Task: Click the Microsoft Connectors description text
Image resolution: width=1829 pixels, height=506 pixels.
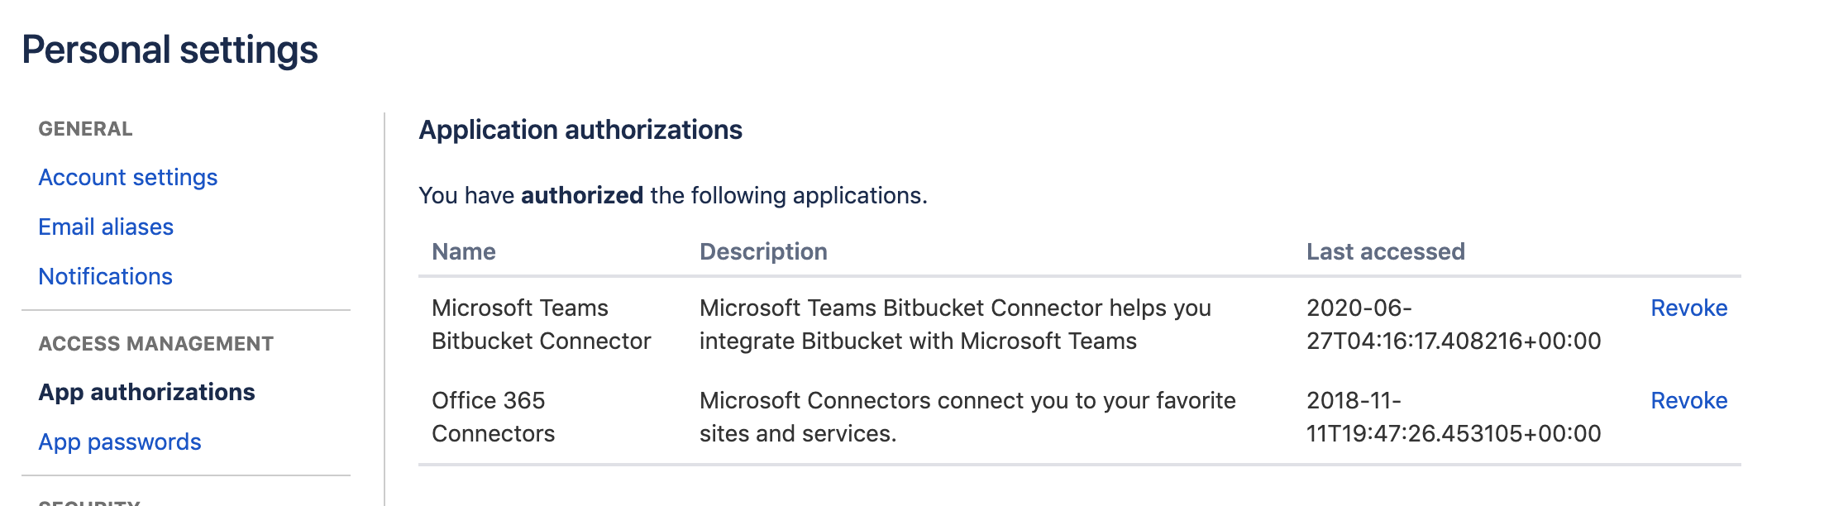Action: pos(967,417)
